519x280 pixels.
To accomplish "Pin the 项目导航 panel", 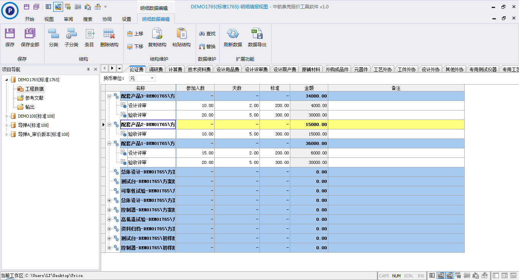I will coord(88,69).
